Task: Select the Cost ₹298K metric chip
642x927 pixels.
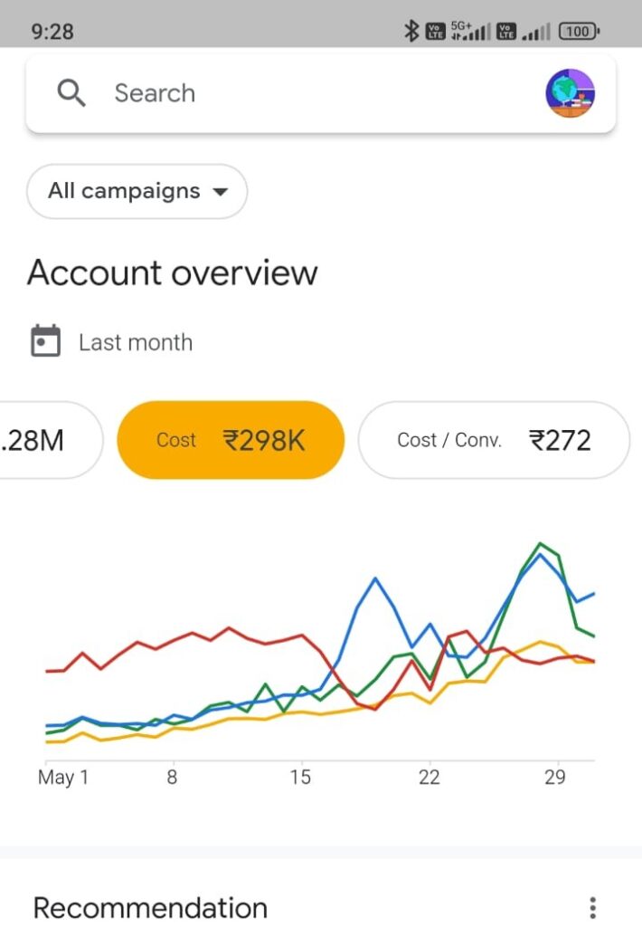Action: (231, 440)
